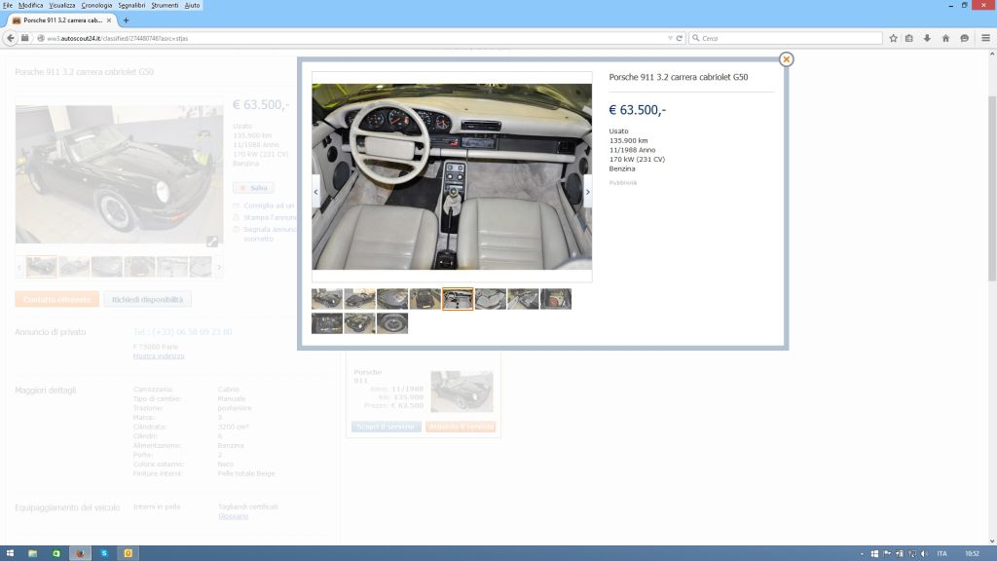Click the volume speaker tray icon
Viewport: 997px width, 561px height.
[x=924, y=554]
